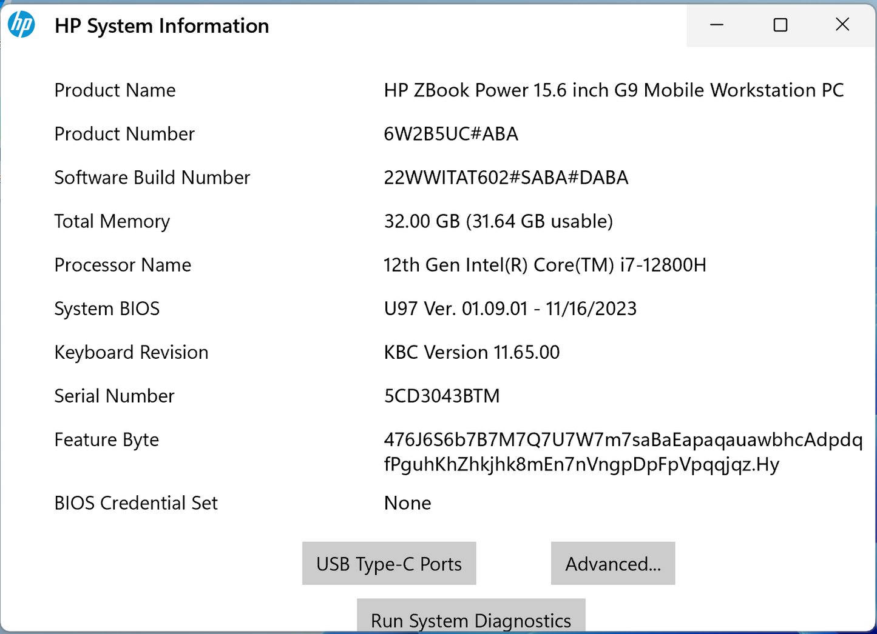The image size is (877, 634).
Task: Select the 'Software Build Number' label
Action: pos(152,178)
